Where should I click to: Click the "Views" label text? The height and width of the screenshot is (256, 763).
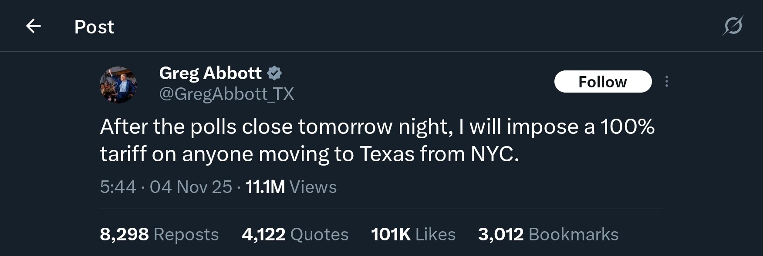click(x=313, y=187)
